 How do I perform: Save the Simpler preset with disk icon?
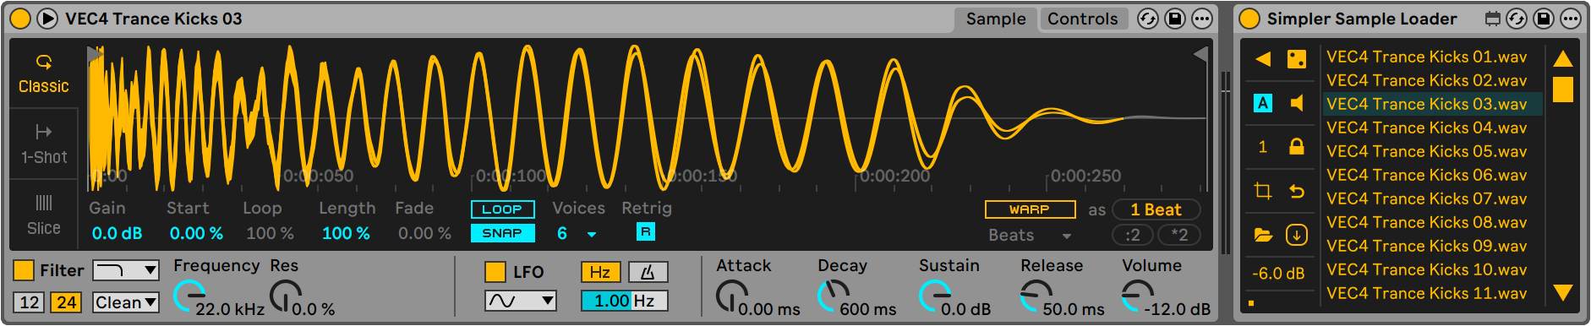1175,19
